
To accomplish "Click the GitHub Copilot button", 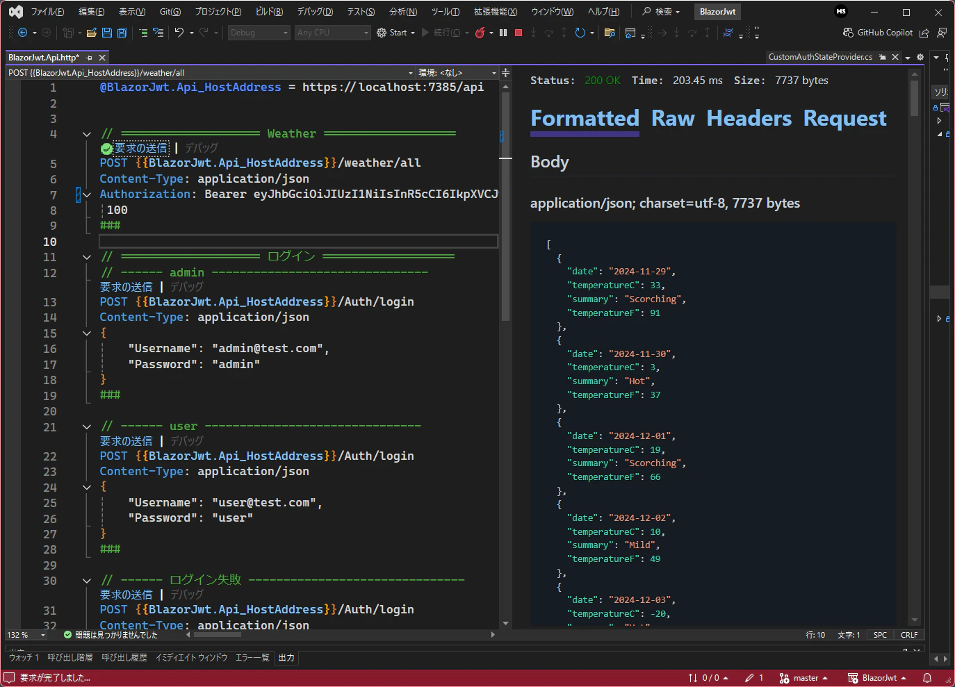I will click(x=878, y=33).
